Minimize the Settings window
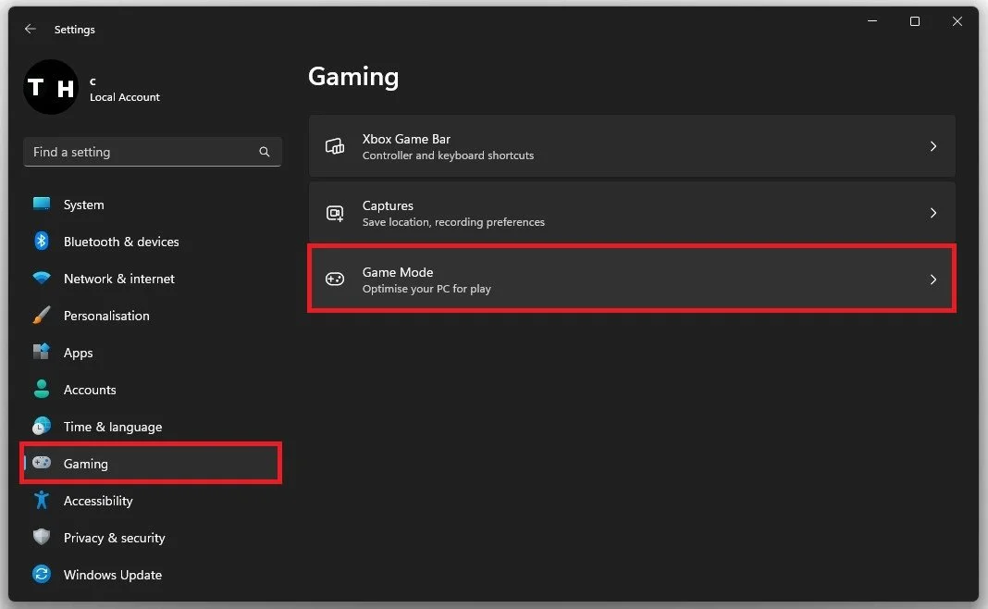Image resolution: width=988 pixels, height=609 pixels. (872, 20)
